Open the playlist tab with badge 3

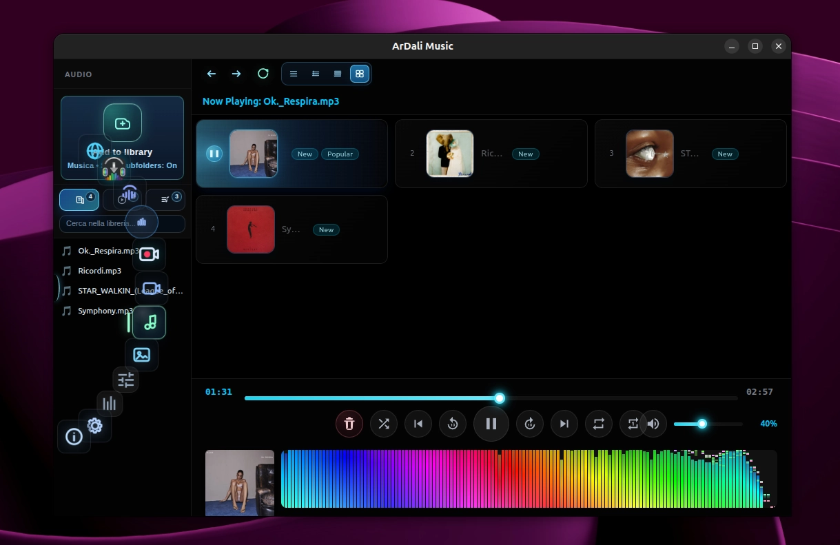[166, 200]
